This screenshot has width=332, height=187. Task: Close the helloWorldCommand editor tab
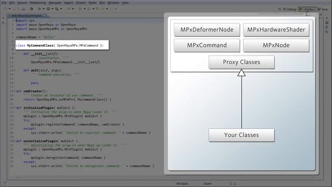pos(44,16)
